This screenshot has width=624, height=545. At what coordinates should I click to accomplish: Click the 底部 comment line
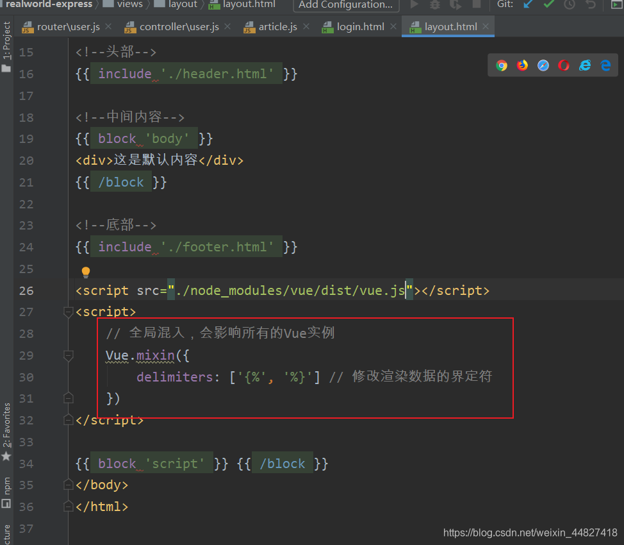click(x=116, y=225)
